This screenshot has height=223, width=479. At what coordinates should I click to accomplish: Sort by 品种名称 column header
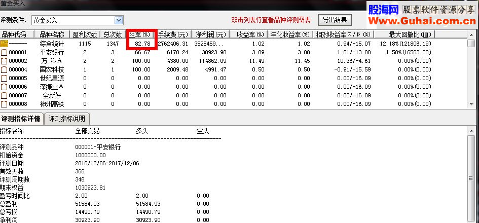coord(52,34)
